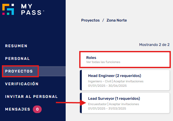This screenshot has height=121, width=173.
Task: Open the Resumen menu item
Action: tap(16, 46)
